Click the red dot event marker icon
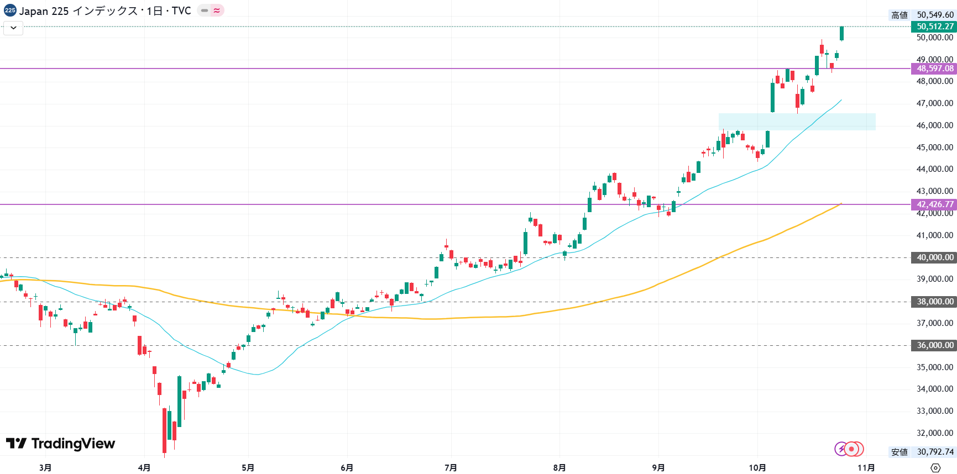The width and height of the screenshot is (957, 474). (853, 449)
